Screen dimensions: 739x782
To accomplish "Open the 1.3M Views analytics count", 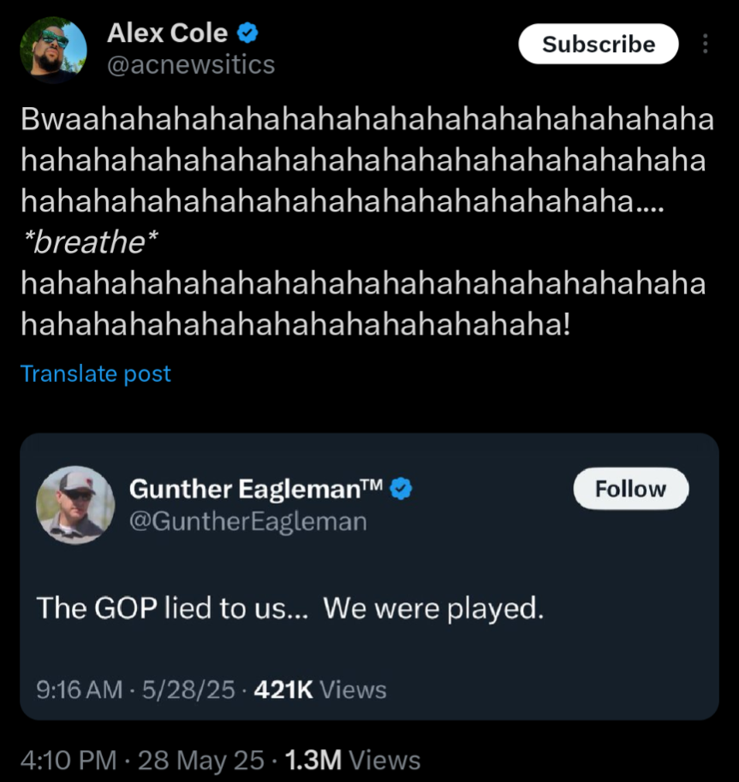I will [352, 760].
